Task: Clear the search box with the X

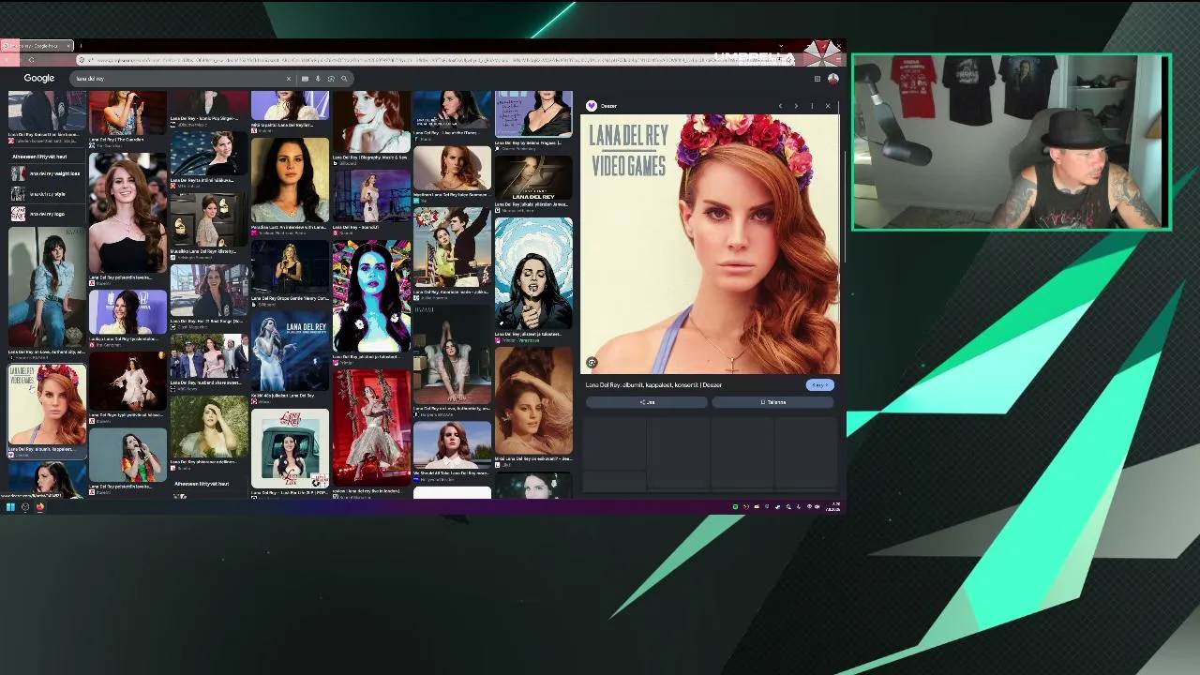Action: (x=289, y=79)
